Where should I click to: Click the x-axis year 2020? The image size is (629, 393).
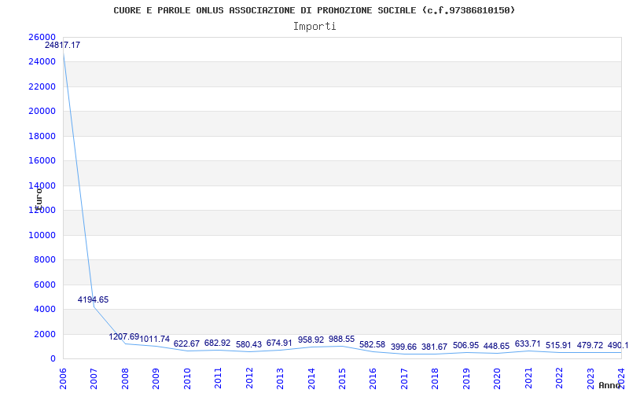(498, 379)
